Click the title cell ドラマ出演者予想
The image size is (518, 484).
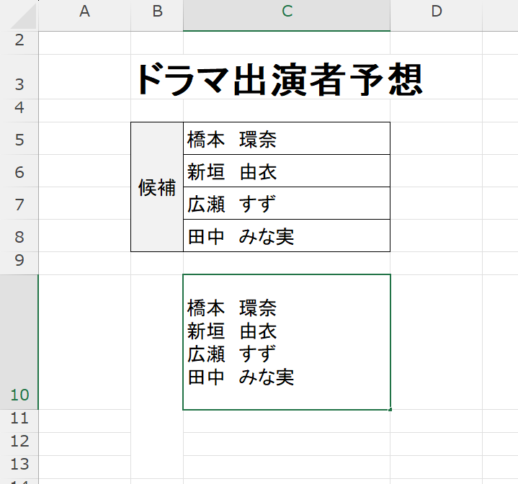click(279, 79)
